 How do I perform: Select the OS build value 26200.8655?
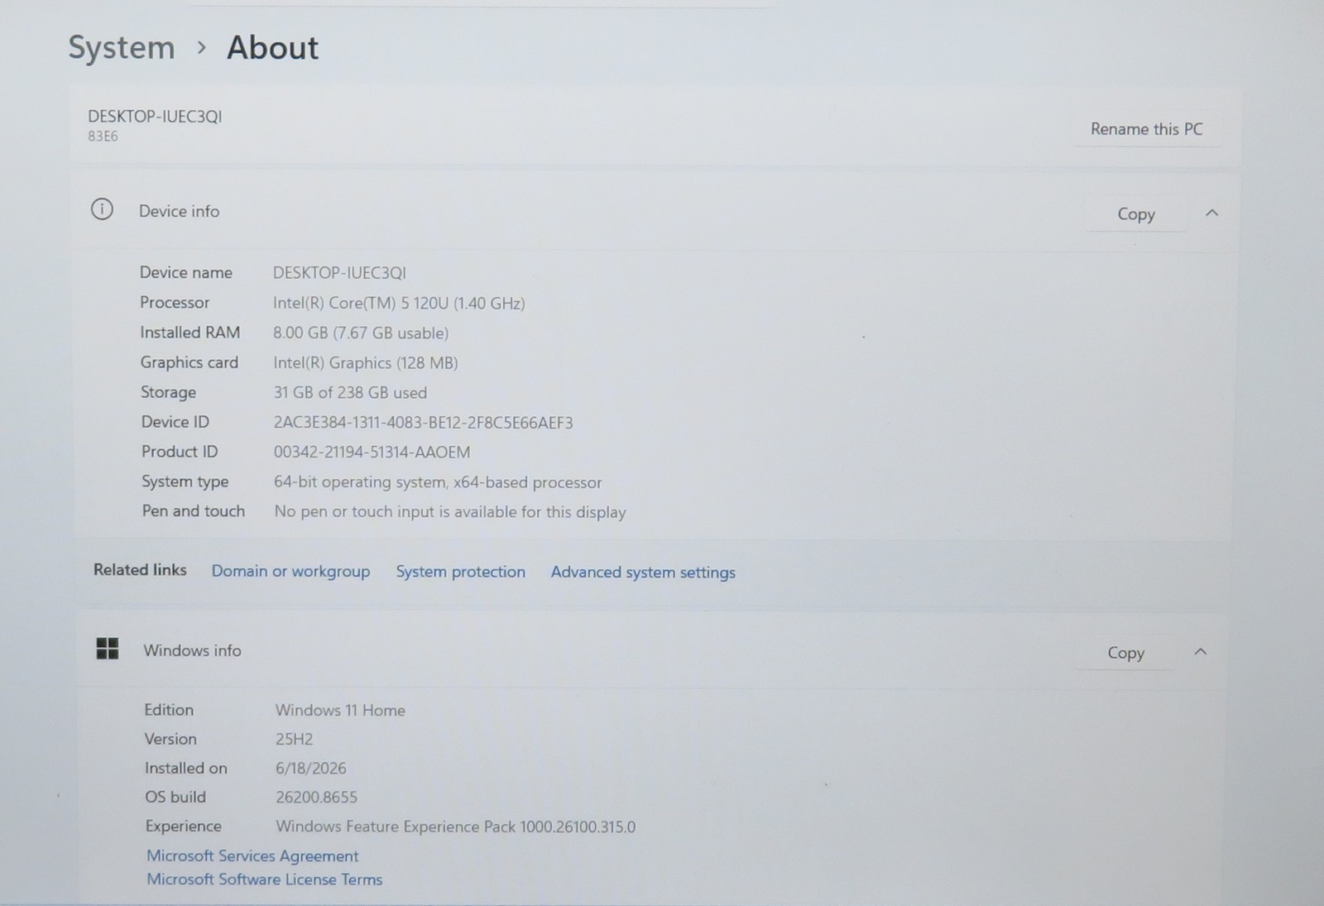point(316,797)
